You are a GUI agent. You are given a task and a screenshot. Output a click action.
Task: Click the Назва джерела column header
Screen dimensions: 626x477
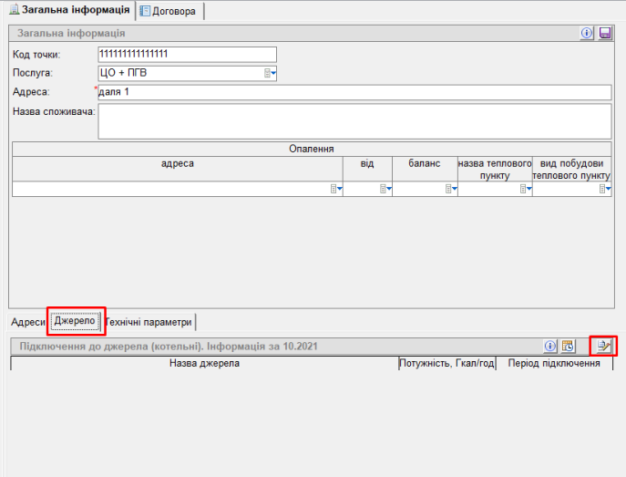click(204, 363)
